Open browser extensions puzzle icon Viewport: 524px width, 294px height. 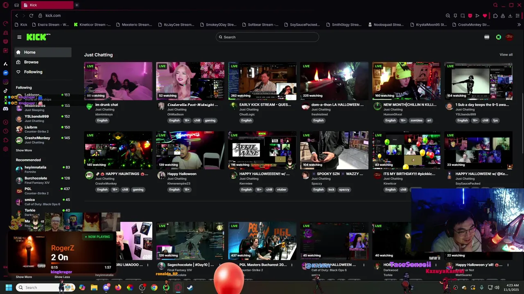pyautogui.click(x=495, y=16)
